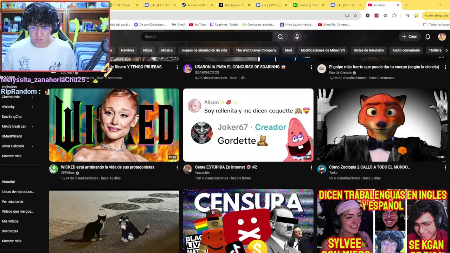
Task: Select Series de televisión chip
Action: click(368, 50)
